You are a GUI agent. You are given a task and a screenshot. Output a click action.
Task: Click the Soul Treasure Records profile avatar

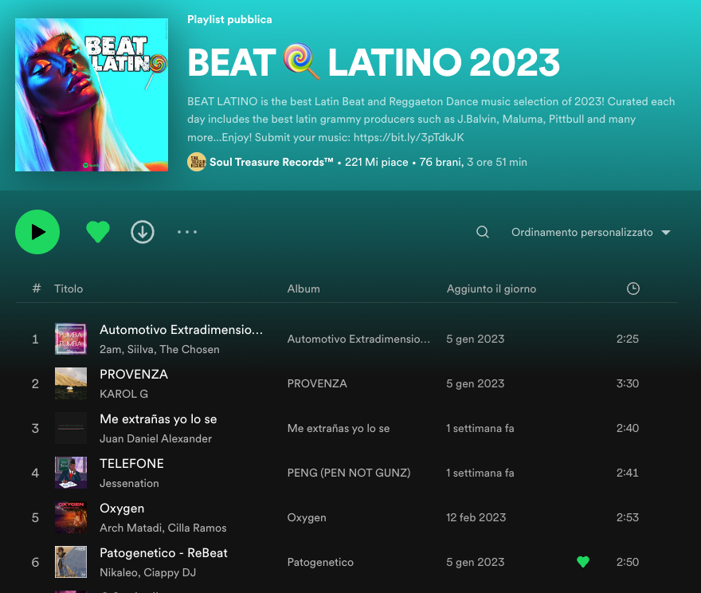coord(196,162)
